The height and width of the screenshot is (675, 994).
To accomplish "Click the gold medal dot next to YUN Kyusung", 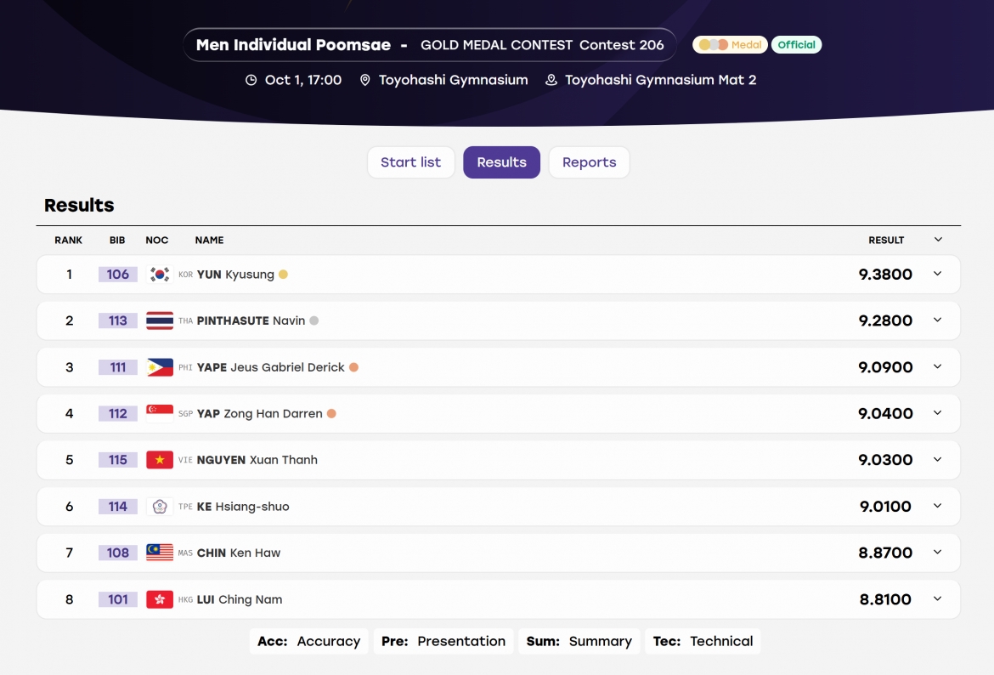I will coord(284,275).
